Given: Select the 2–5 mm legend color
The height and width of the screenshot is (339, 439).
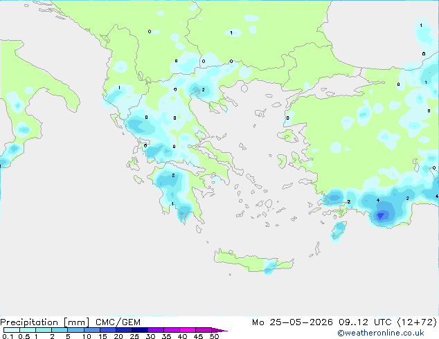Looking at the screenshot, I should coord(60,330).
